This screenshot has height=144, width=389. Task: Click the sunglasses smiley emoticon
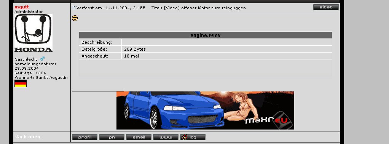pyautogui.click(x=75, y=18)
